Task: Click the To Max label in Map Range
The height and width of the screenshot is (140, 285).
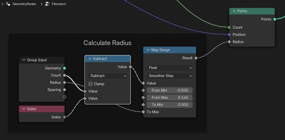Action: point(153,112)
